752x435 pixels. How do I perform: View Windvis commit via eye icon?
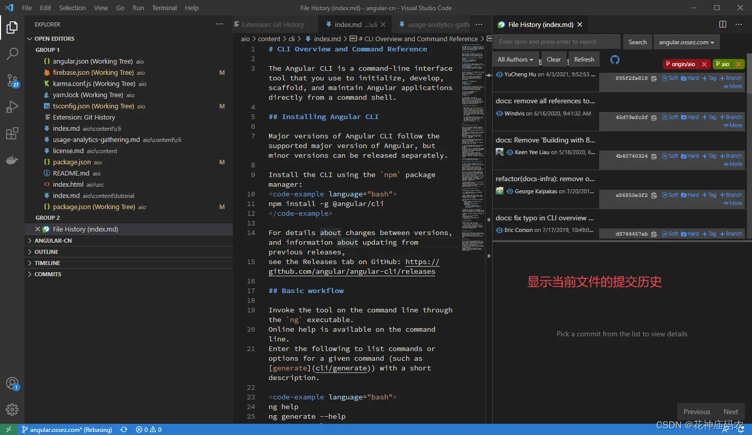[499, 113]
